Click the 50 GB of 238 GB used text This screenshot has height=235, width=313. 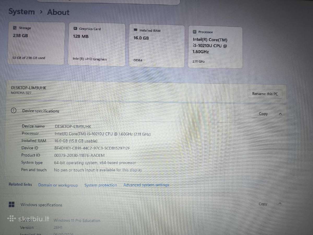[x=29, y=58]
